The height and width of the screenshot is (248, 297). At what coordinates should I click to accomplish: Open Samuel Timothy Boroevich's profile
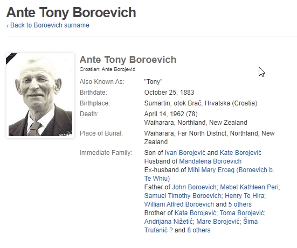click(183, 195)
